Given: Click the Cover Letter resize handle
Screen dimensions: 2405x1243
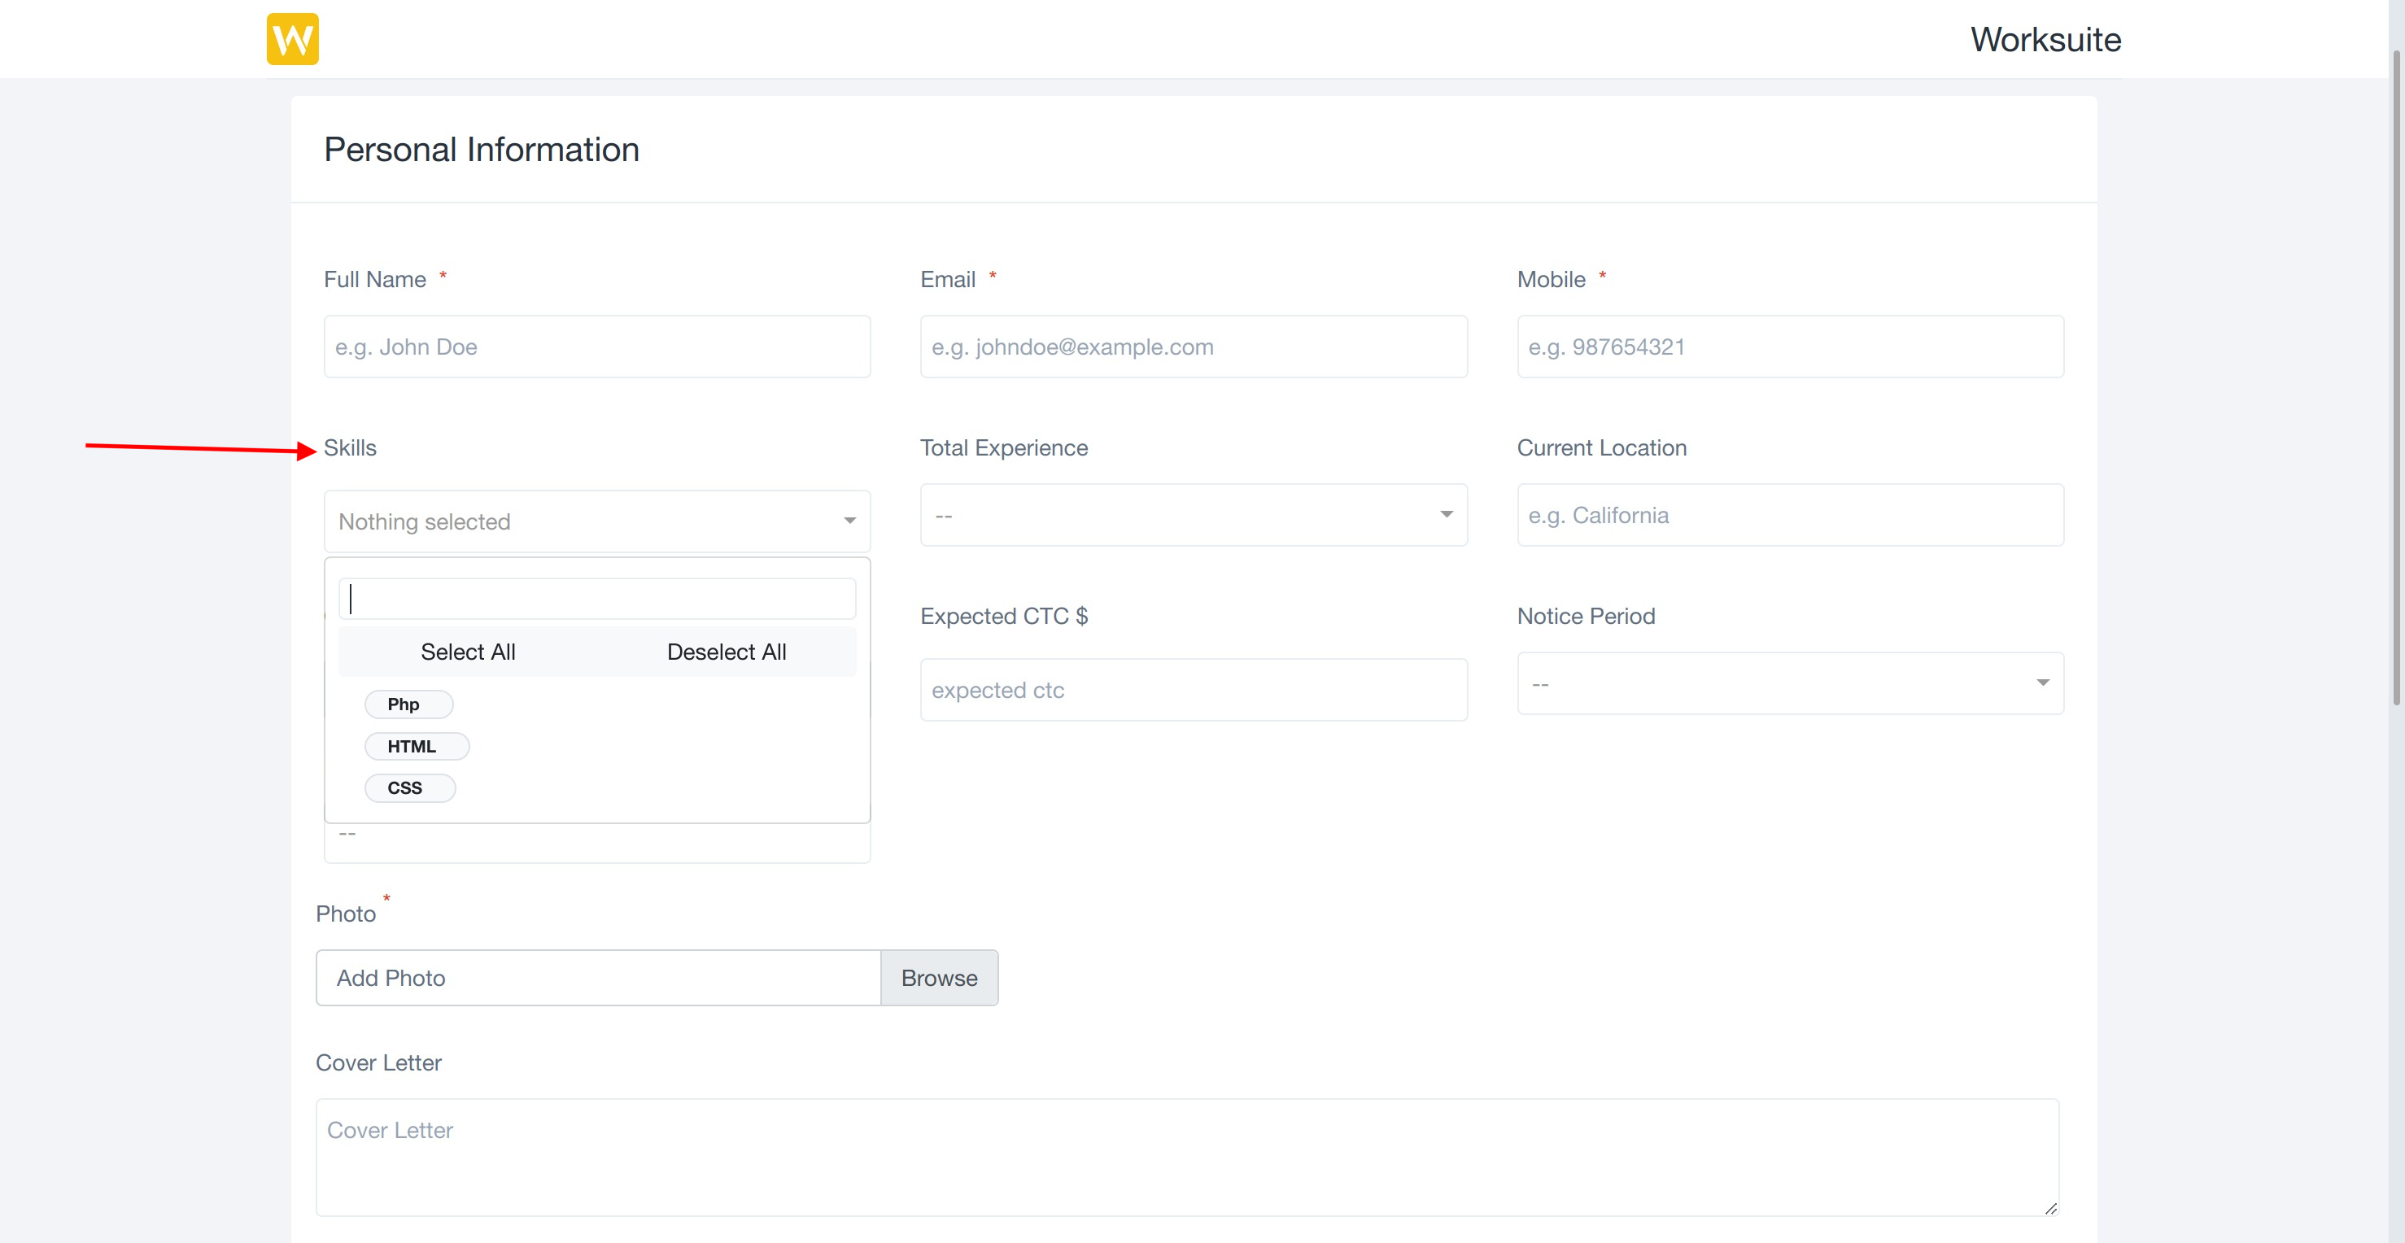Looking at the screenshot, I should [2050, 1207].
